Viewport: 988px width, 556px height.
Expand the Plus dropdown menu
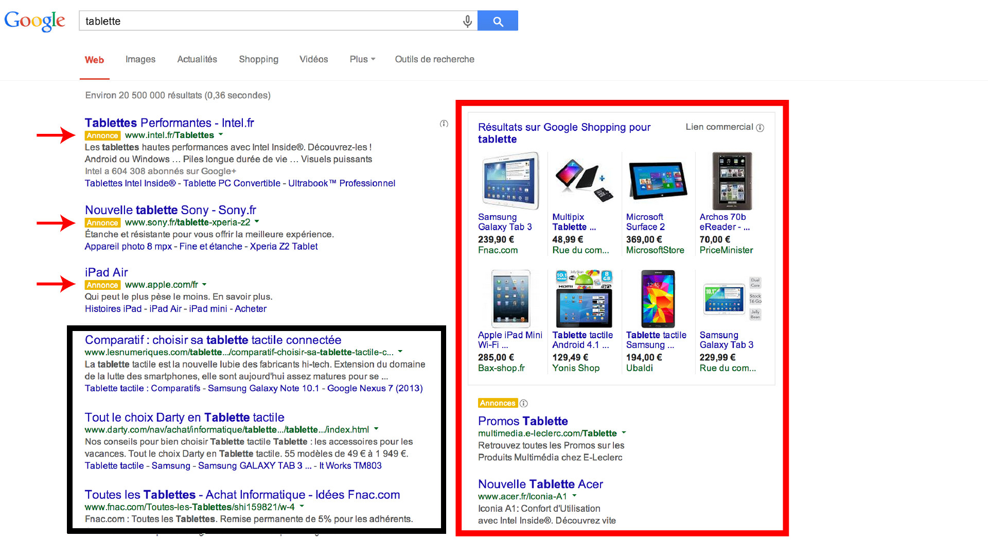point(362,59)
